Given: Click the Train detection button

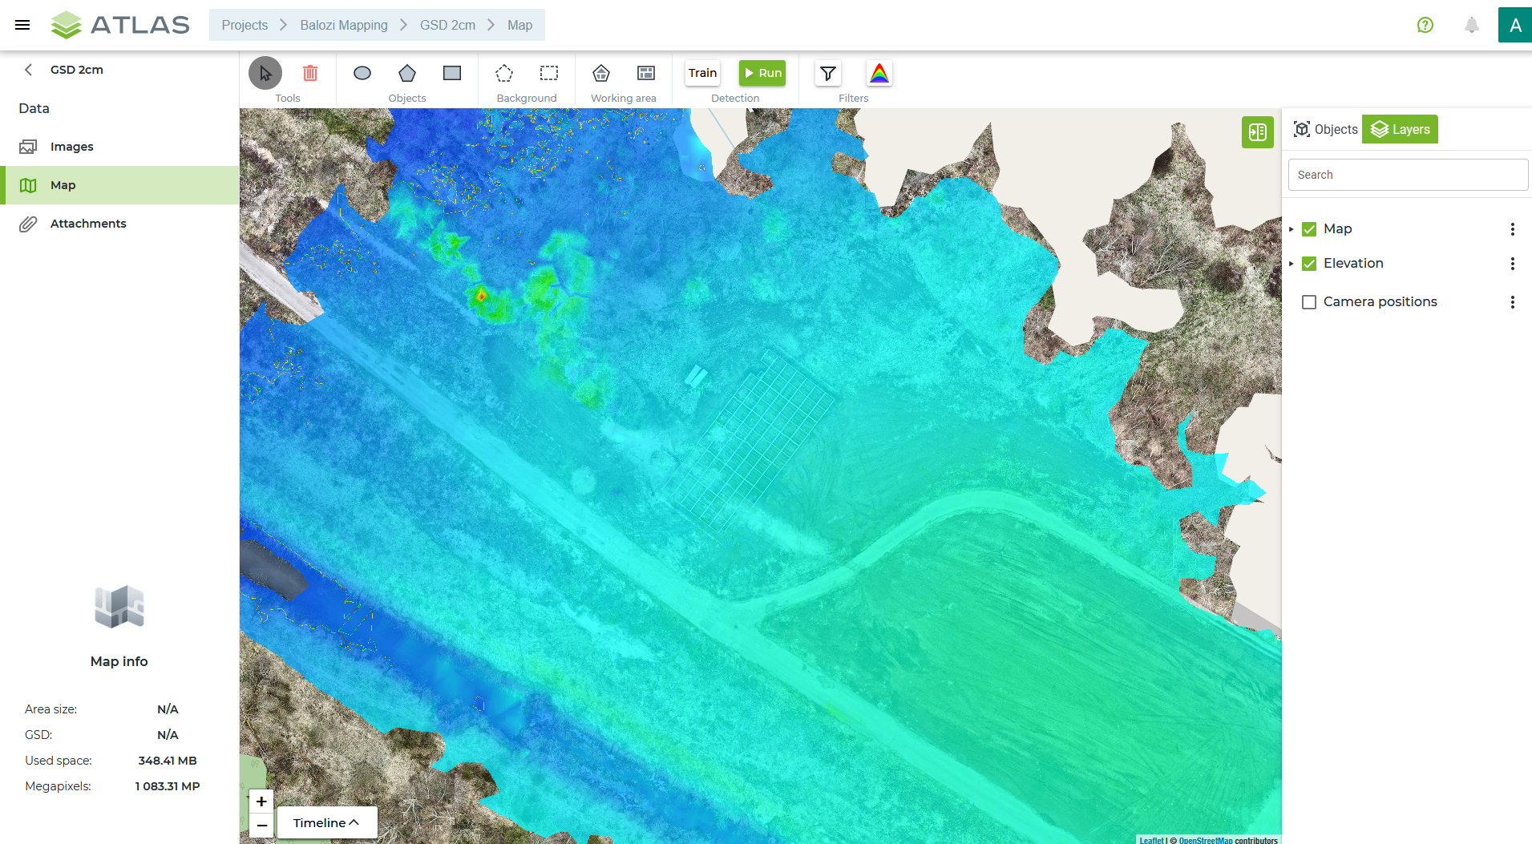Looking at the screenshot, I should (x=702, y=73).
